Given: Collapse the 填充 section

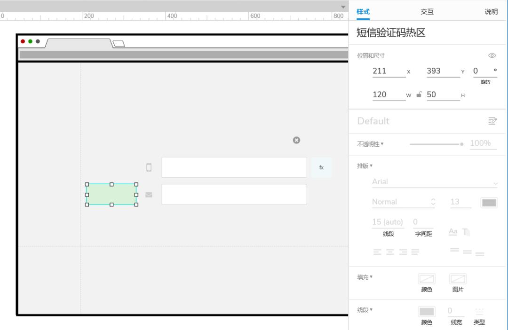Looking at the screenshot, I should 365,277.
